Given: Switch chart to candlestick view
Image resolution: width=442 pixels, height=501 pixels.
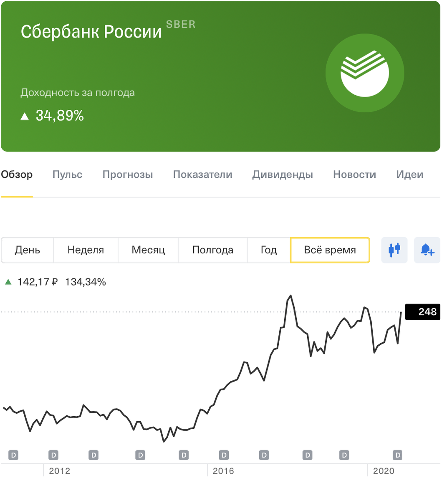Looking at the screenshot, I should point(394,250).
